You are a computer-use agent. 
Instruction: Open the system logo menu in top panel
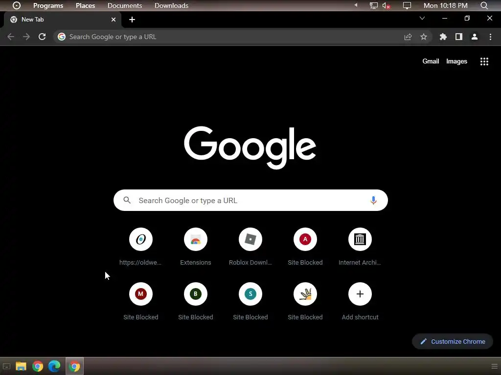[x=17, y=5]
